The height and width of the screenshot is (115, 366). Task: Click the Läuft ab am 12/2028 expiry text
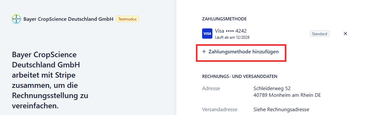click(x=232, y=37)
